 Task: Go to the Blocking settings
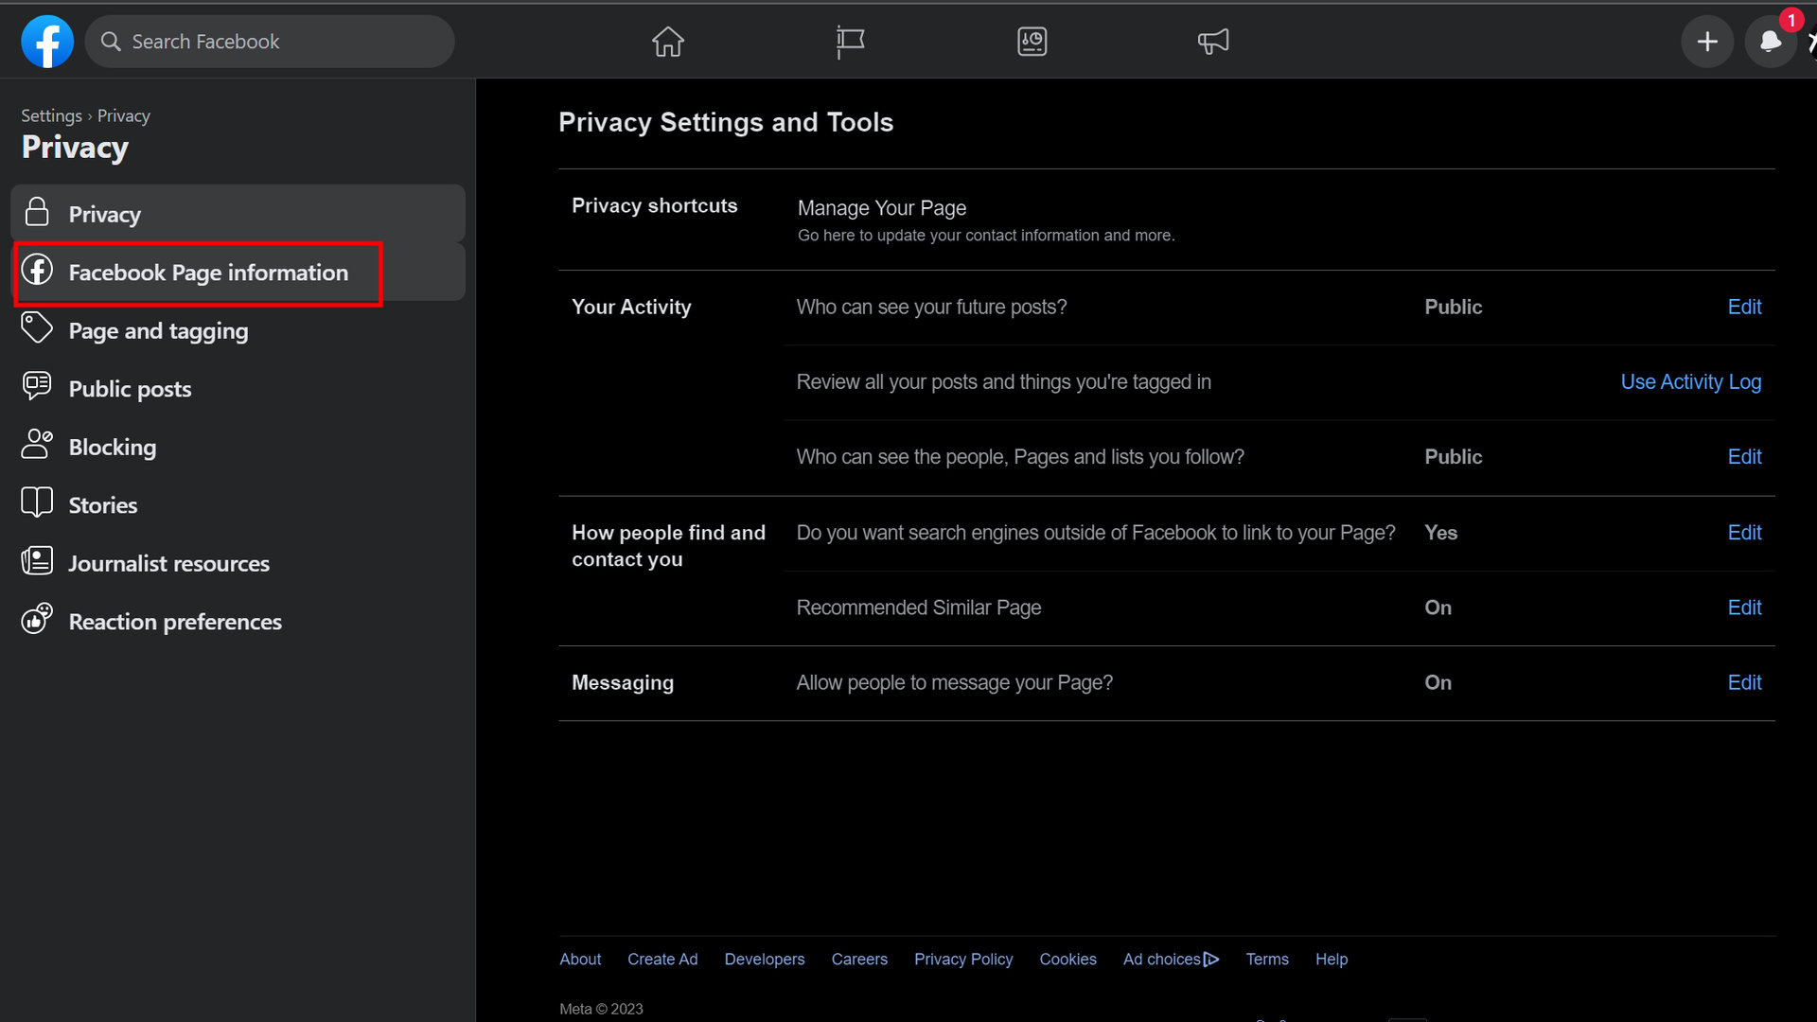[x=112, y=448]
